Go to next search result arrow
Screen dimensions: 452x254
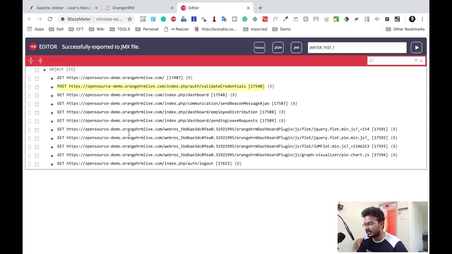click(x=416, y=61)
